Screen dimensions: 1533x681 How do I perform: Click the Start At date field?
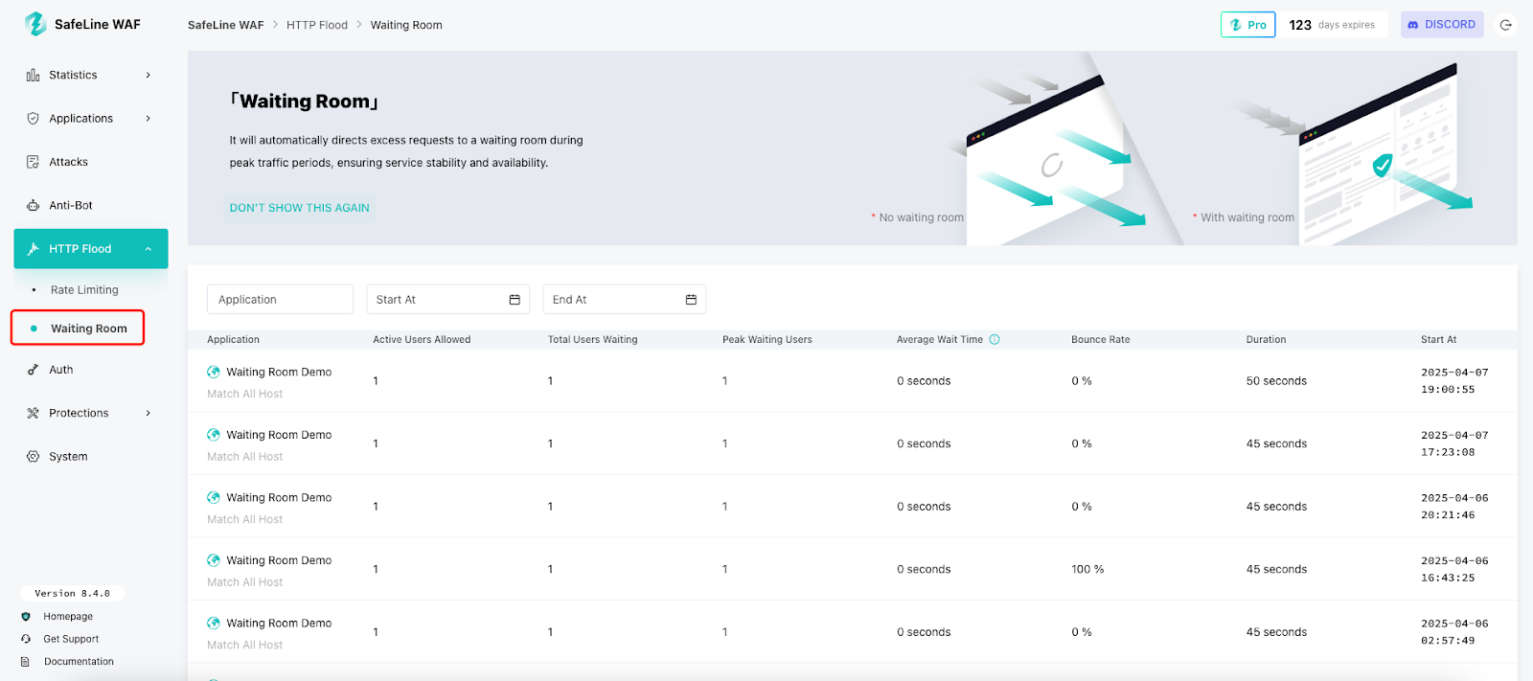(447, 299)
